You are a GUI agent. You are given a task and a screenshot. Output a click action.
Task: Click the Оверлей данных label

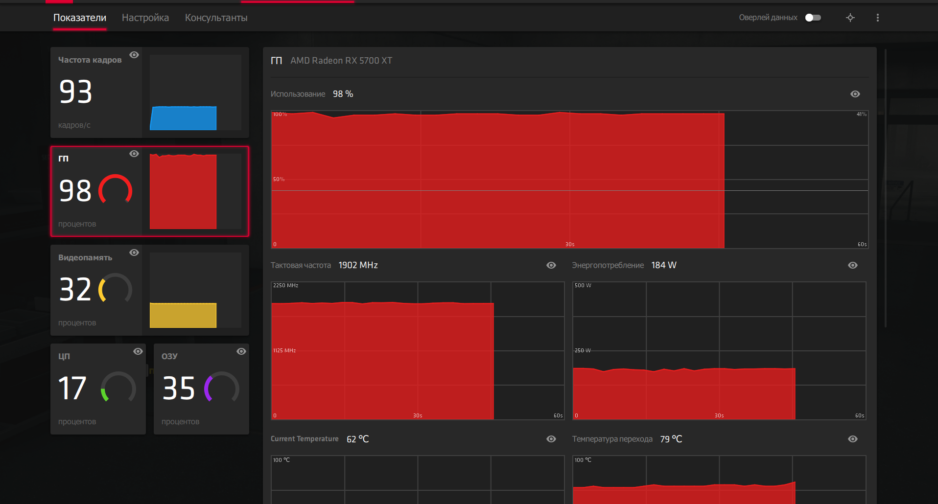(x=768, y=18)
